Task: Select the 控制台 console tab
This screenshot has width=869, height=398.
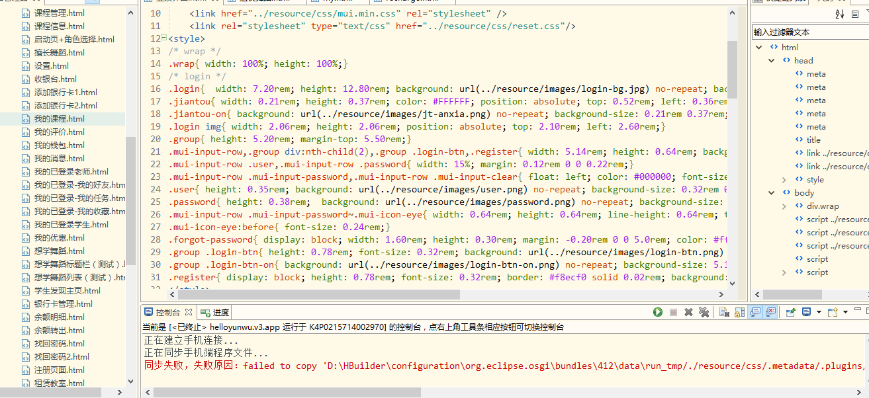Action: 167,312
